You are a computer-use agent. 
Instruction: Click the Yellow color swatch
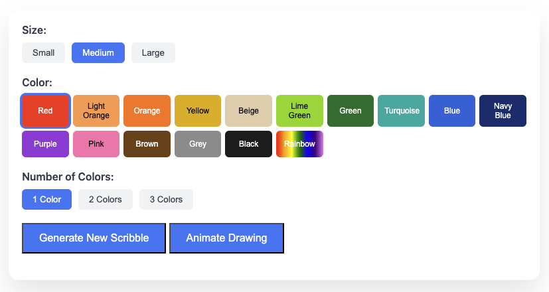point(198,111)
